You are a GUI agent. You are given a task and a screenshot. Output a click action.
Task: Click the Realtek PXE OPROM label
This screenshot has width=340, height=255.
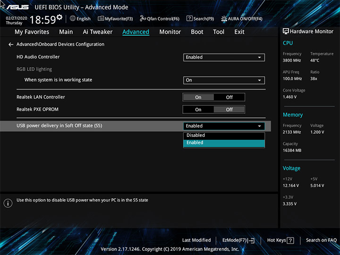(x=37, y=109)
